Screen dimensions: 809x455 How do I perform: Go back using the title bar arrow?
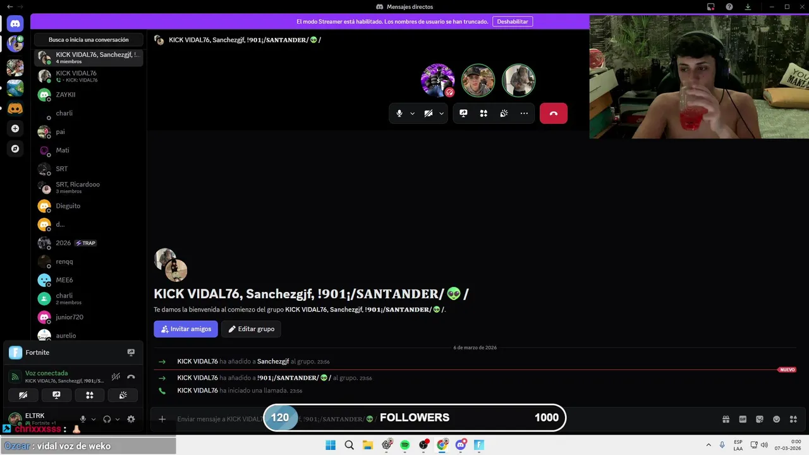click(9, 7)
